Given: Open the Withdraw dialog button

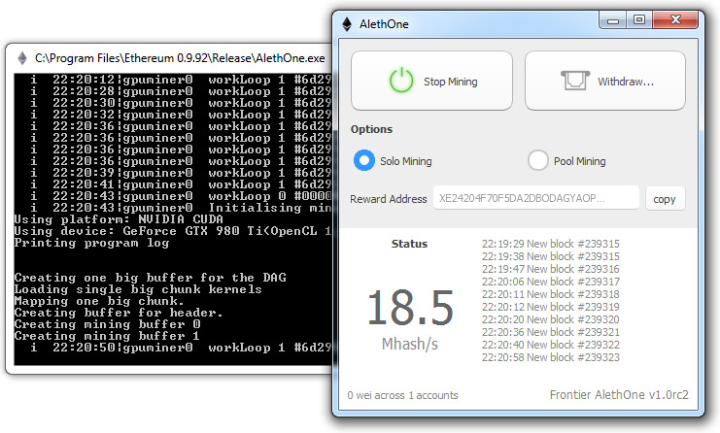Looking at the screenshot, I should tap(605, 81).
